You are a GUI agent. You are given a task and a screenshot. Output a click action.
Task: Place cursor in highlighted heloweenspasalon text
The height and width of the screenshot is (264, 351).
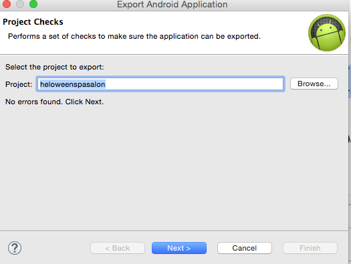coord(72,84)
